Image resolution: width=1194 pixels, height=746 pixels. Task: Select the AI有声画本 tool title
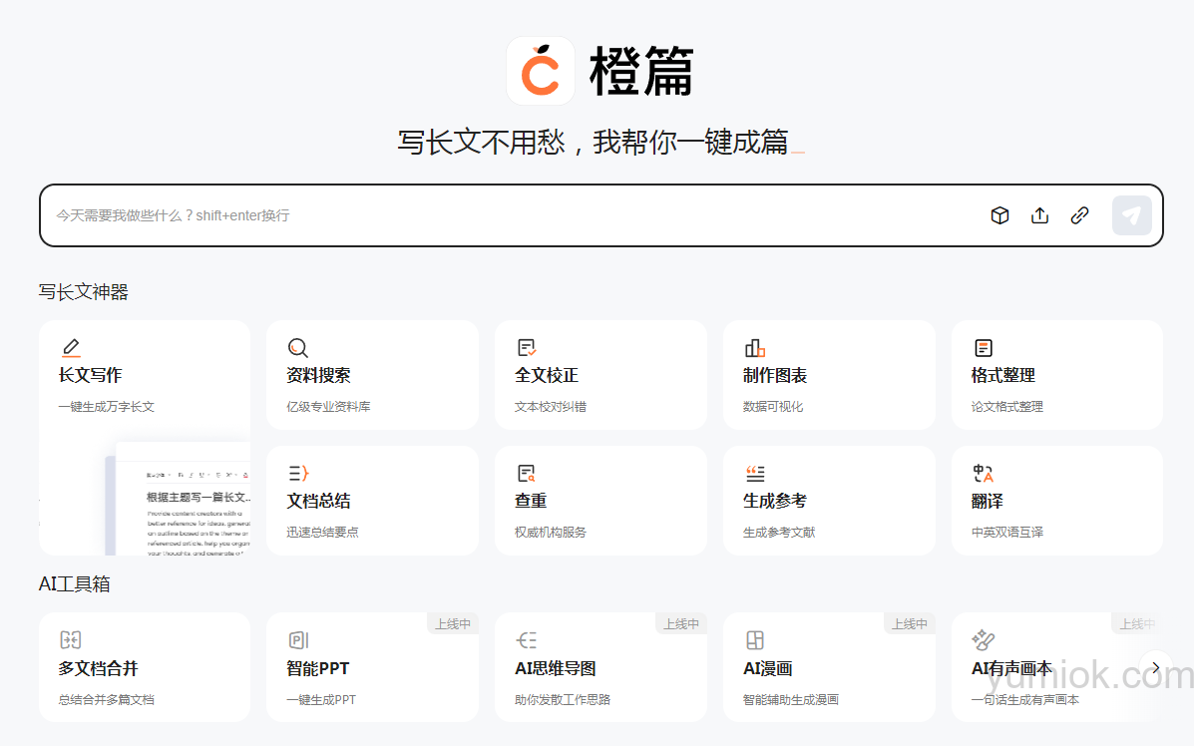coord(1012,668)
